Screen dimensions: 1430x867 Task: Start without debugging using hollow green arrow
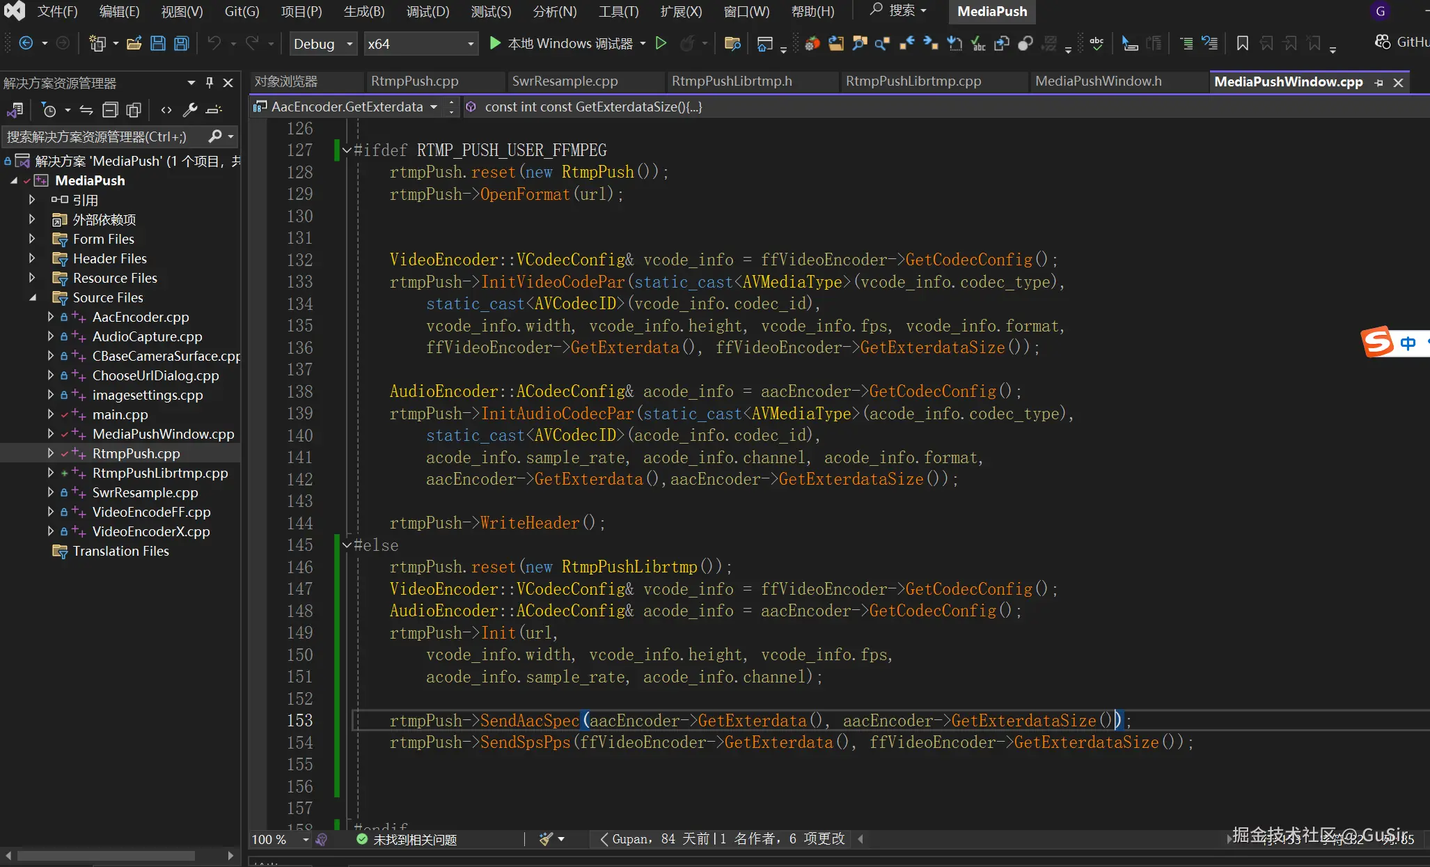coord(661,43)
